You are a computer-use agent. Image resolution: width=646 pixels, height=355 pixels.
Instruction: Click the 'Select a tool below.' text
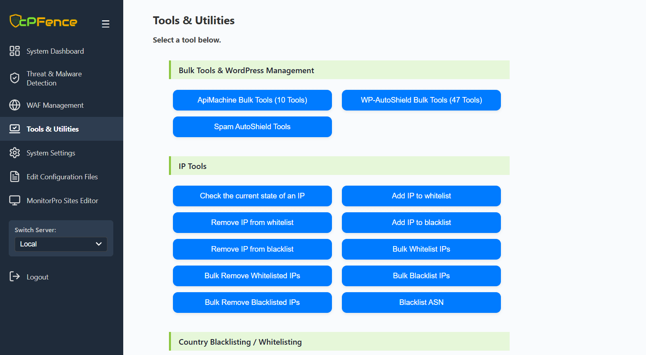point(187,40)
